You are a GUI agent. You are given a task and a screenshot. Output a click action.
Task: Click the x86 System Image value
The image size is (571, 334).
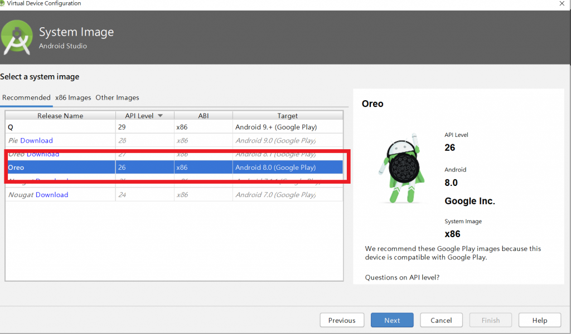point(452,234)
